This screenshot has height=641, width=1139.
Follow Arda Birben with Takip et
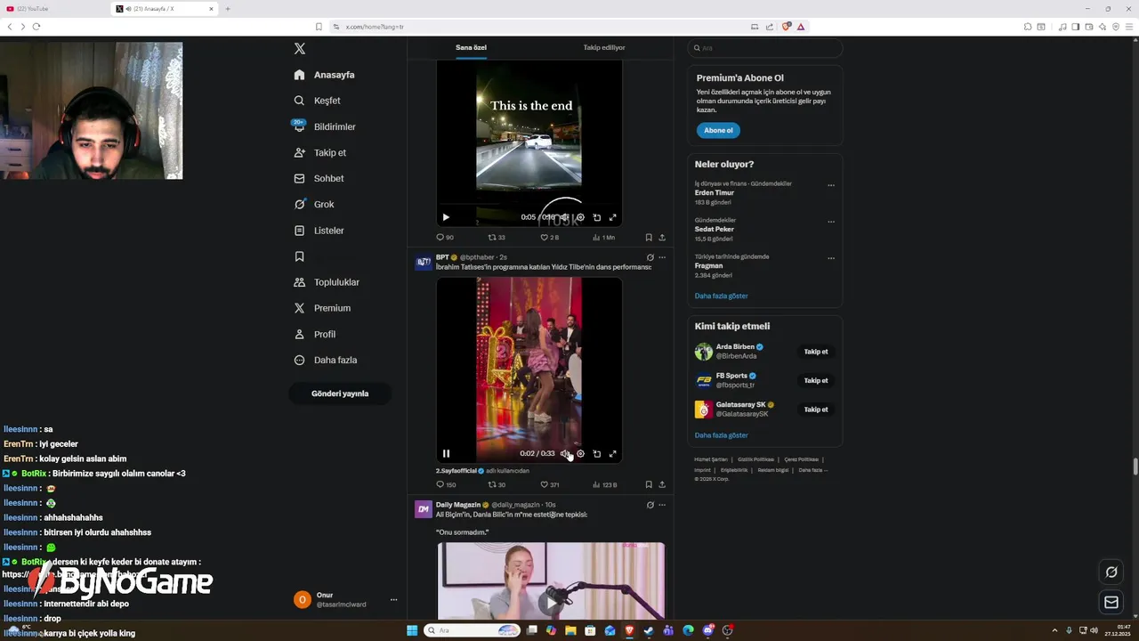tap(816, 352)
